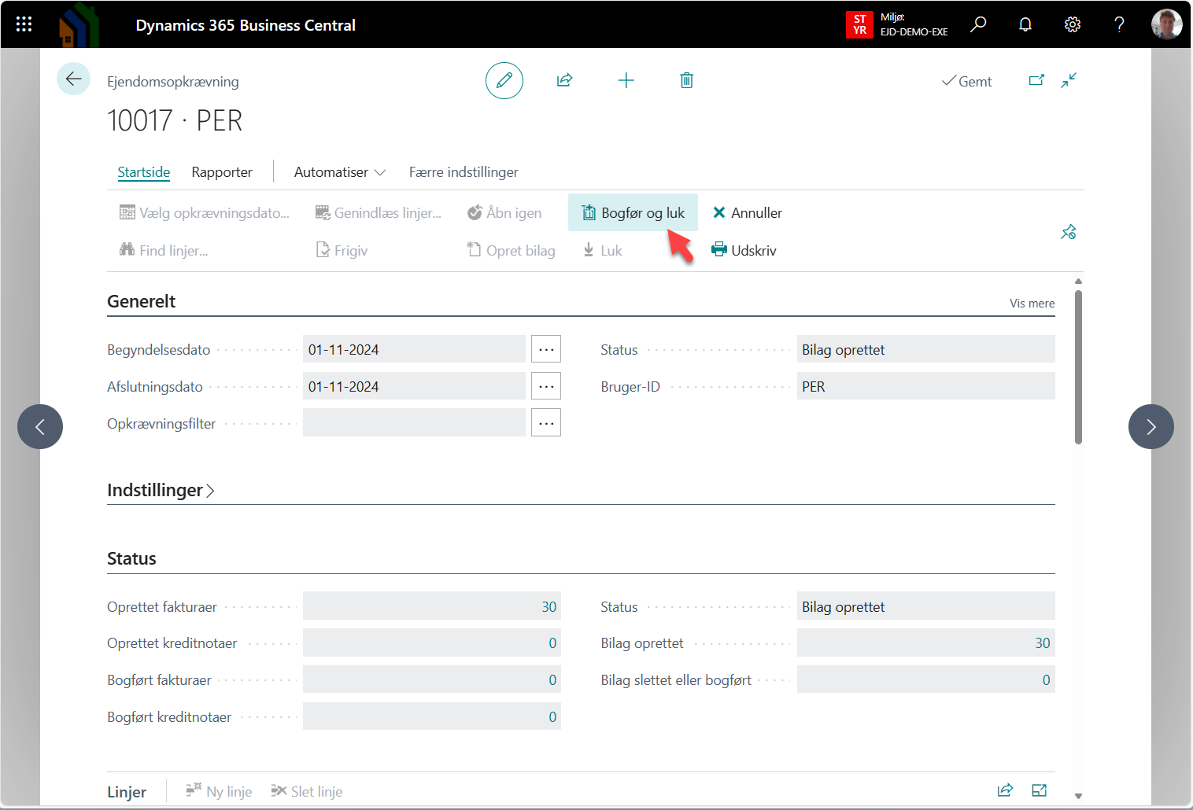Click the Bruger-ID field PER
The height and width of the screenshot is (810, 1193).
[x=925, y=386]
